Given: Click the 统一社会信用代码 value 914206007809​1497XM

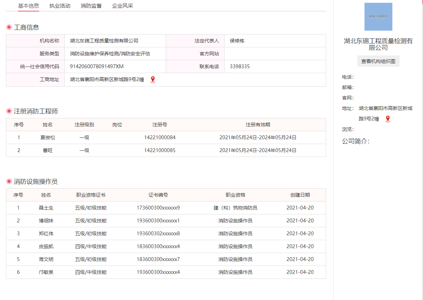Looking at the screenshot, I should [97, 66].
